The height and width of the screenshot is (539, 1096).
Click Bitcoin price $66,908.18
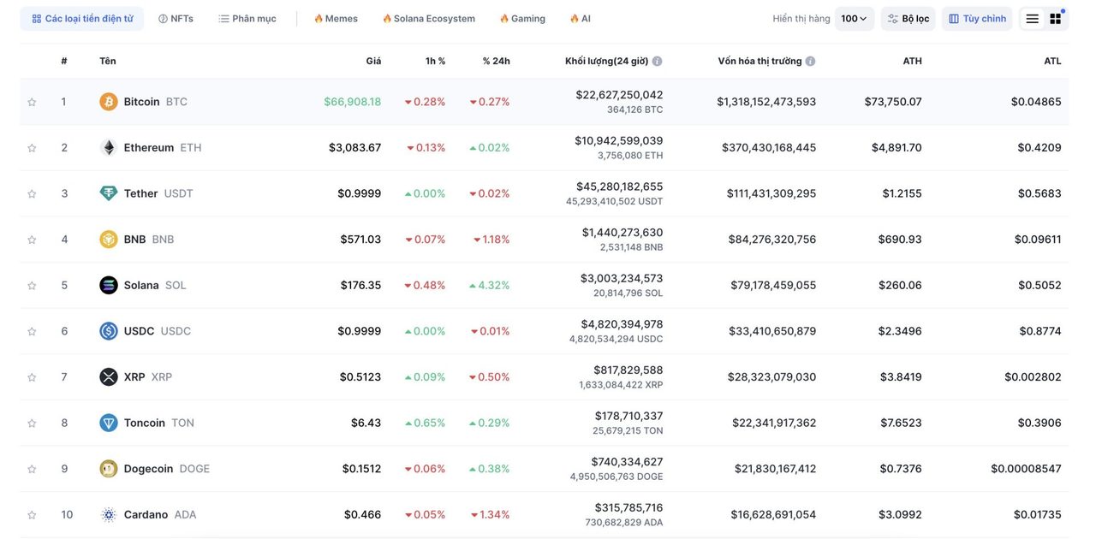(x=353, y=102)
